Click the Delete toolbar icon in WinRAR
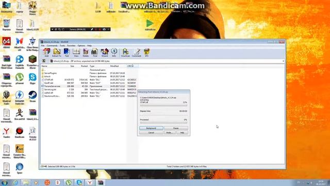Viewport: 330px width, 186px height. coord(86,53)
